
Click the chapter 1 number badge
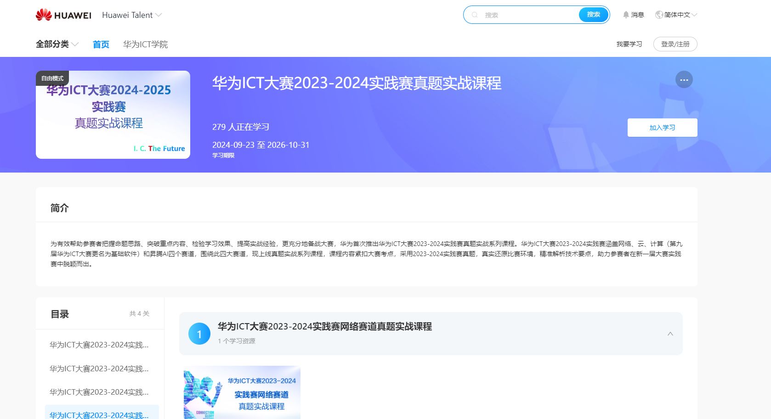[199, 334]
